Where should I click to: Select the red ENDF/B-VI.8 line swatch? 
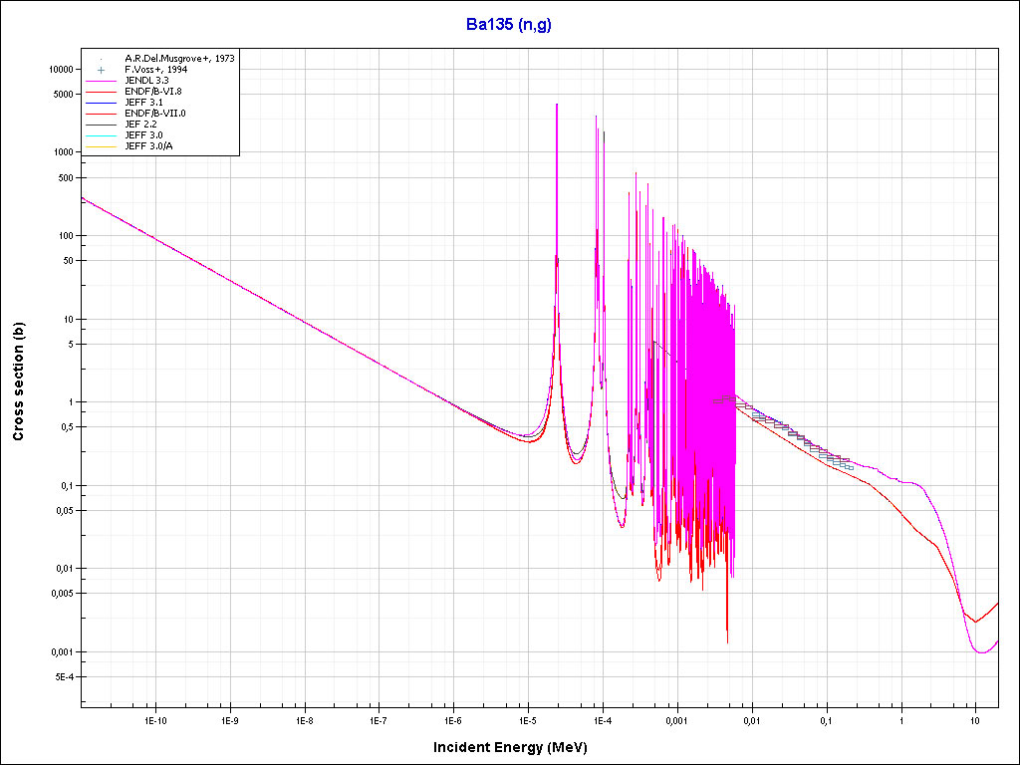tap(102, 92)
